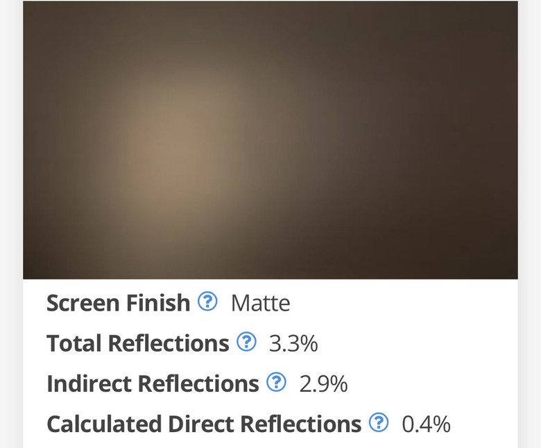Click the question mark beside Total Reflections

tap(246, 342)
